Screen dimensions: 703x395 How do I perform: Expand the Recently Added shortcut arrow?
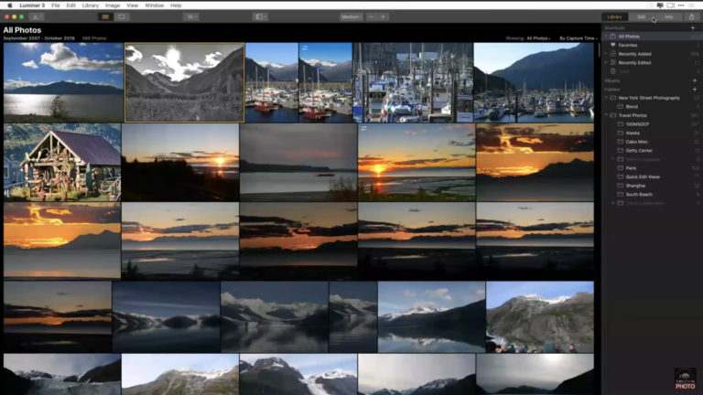[606, 54]
